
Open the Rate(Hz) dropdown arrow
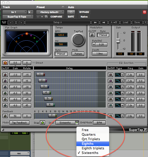coord(94,44)
